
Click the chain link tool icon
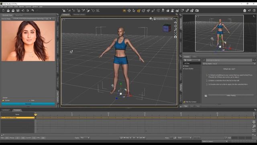[187, 11]
